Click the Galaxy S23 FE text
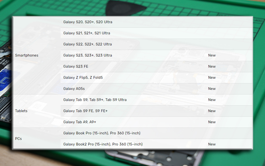This screenshot has height=166, width=265. [x=76, y=67]
